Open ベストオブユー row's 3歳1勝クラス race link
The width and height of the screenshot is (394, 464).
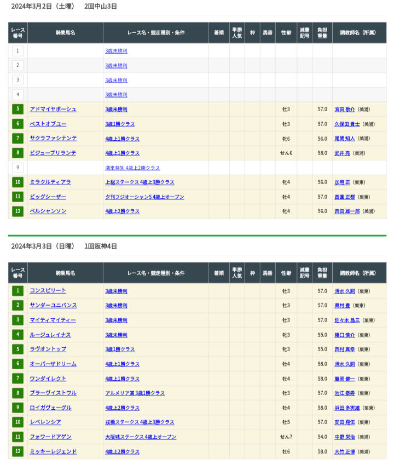click(120, 124)
